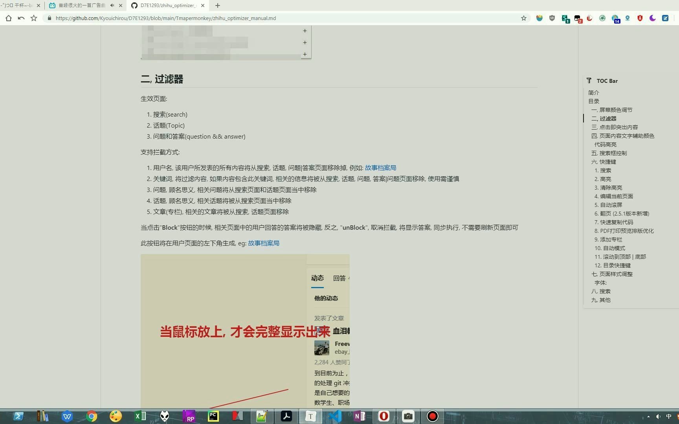The width and height of the screenshot is (679, 424).
Task: Open the 故事档案局 link after eg:
Action: click(x=264, y=243)
